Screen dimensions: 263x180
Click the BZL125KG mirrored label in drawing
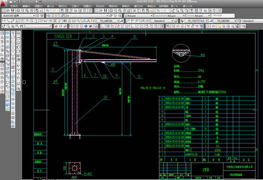tap(63, 36)
